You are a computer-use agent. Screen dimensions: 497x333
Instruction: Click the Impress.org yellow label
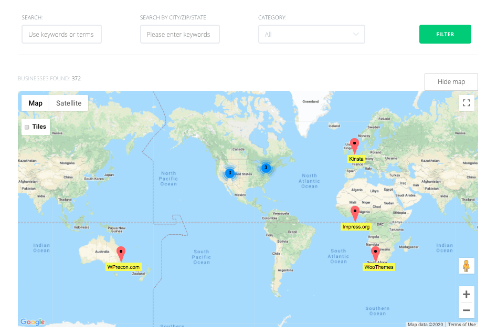point(356,227)
